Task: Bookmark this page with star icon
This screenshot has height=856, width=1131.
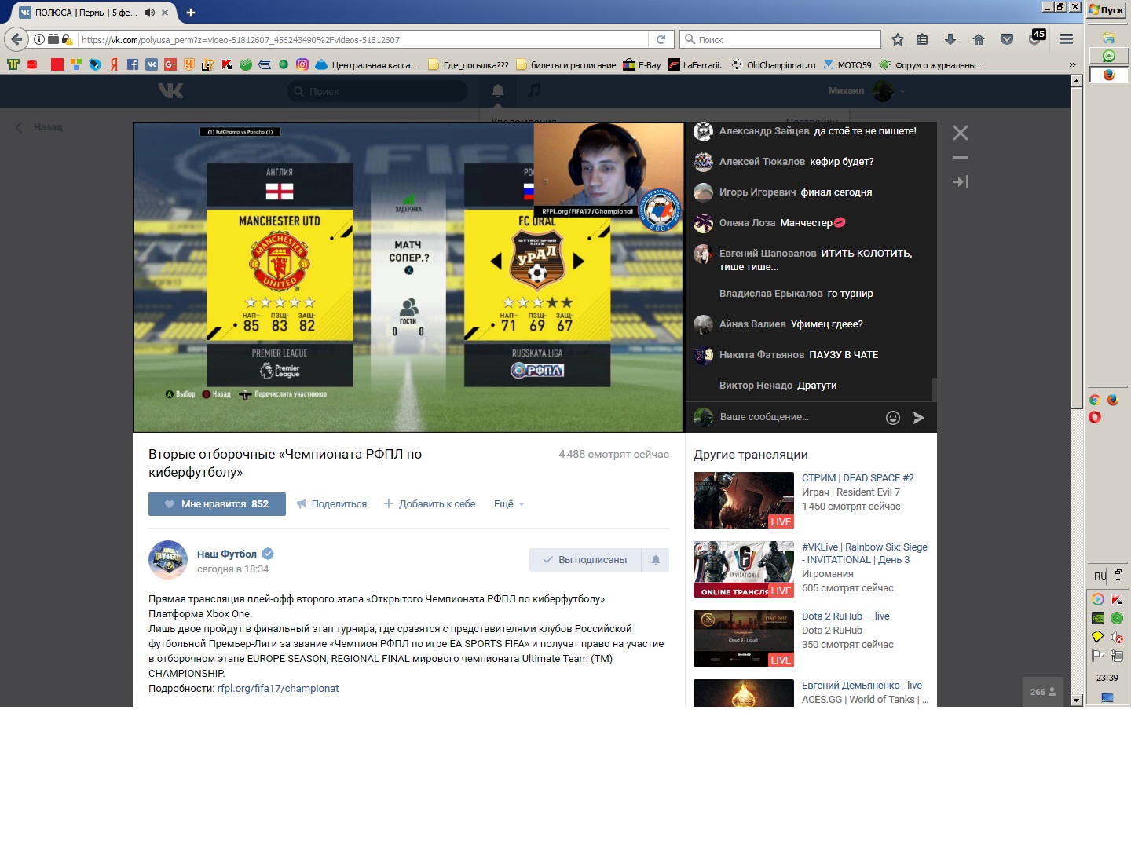Action: click(897, 39)
